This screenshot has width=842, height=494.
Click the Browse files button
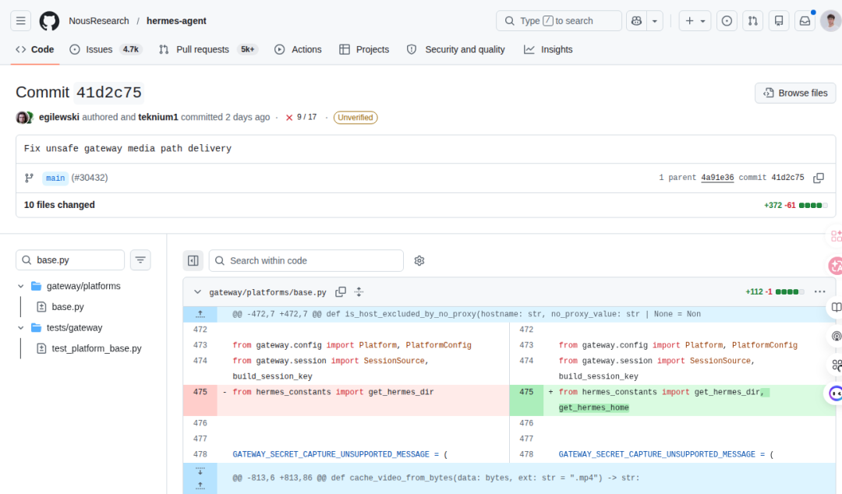coord(795,93)
